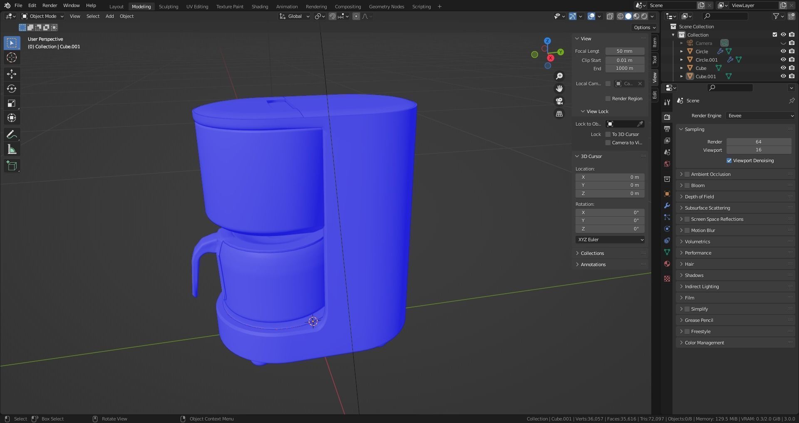Select the Measure tool
Image resolution: width=799 pixels, height=423 pixels.
[x=12, y=149]
